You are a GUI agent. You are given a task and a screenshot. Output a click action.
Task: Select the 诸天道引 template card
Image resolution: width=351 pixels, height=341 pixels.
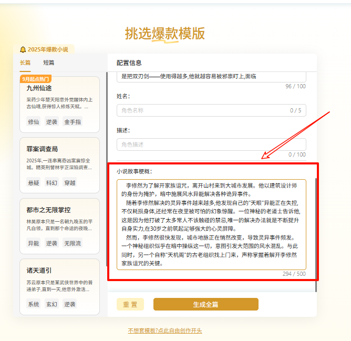[x=59, y=287]
